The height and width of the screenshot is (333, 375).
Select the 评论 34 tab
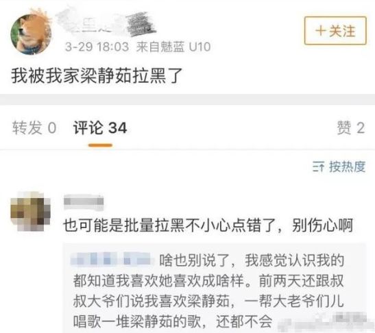pos(100,127)
